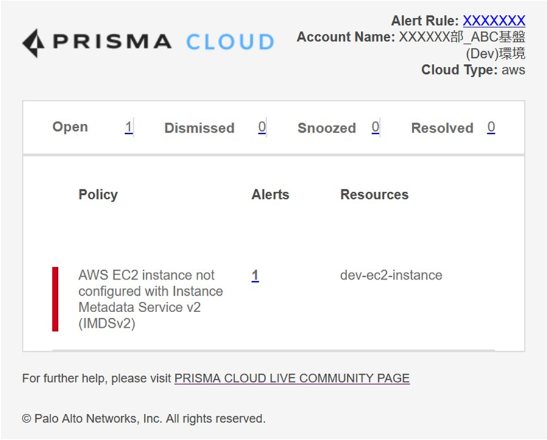Click the PRISMA wordmark text
The height and width of the screenshot is (440, 547).
(x=112, y=41)
